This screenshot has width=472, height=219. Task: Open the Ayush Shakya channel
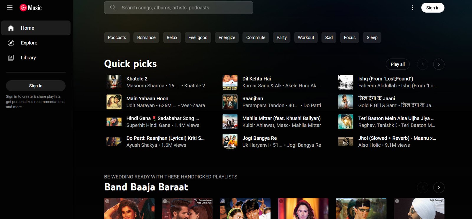point(142,145)
